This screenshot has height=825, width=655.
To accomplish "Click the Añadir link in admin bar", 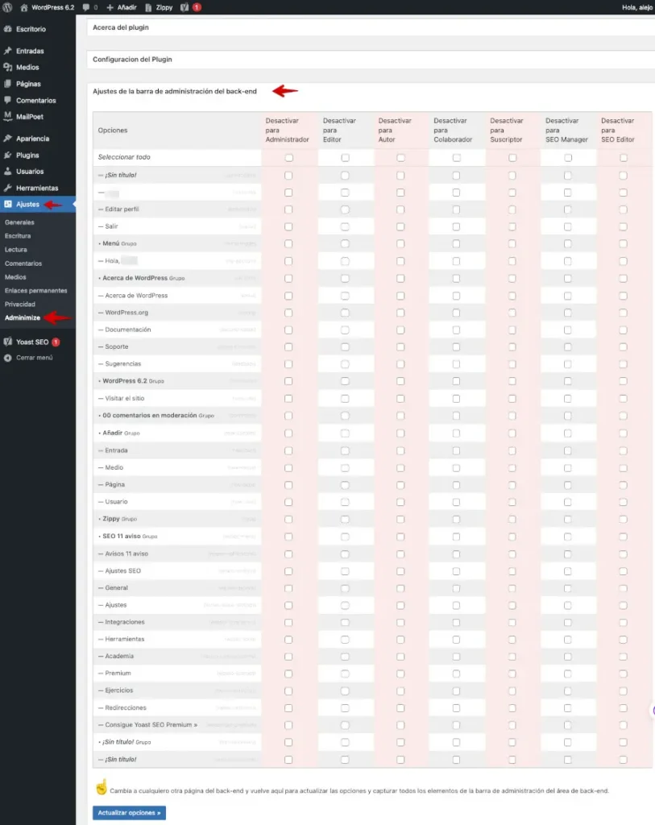I will (x=126, y=7).
